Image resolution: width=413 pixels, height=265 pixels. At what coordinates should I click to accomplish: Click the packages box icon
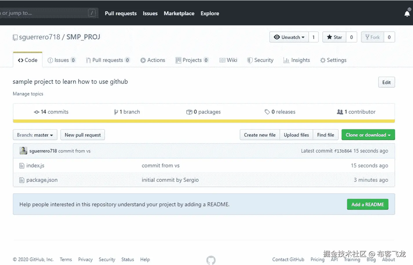tap(189, 112)
